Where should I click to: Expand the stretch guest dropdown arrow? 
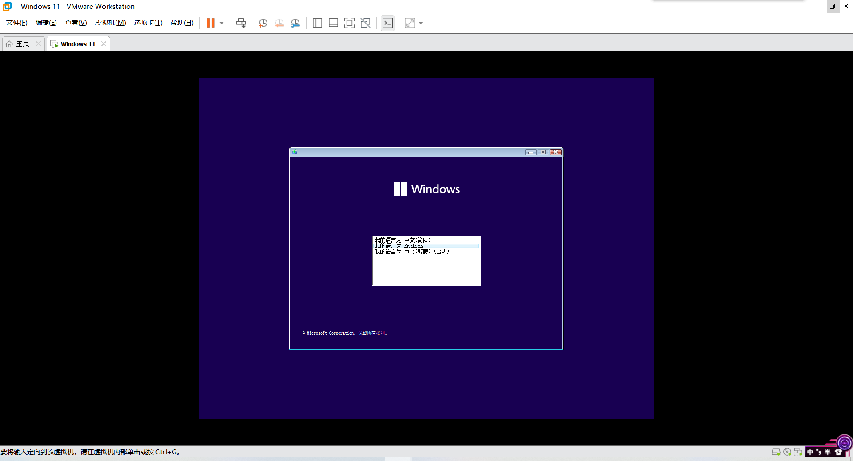click(421, 23)
